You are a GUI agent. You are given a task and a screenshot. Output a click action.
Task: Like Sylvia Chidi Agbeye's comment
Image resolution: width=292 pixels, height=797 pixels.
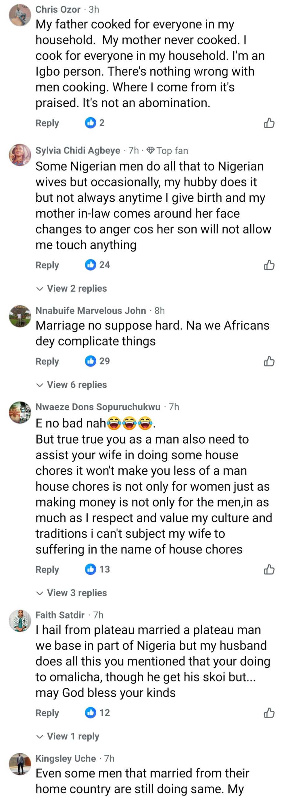click(x=269, y=265)
